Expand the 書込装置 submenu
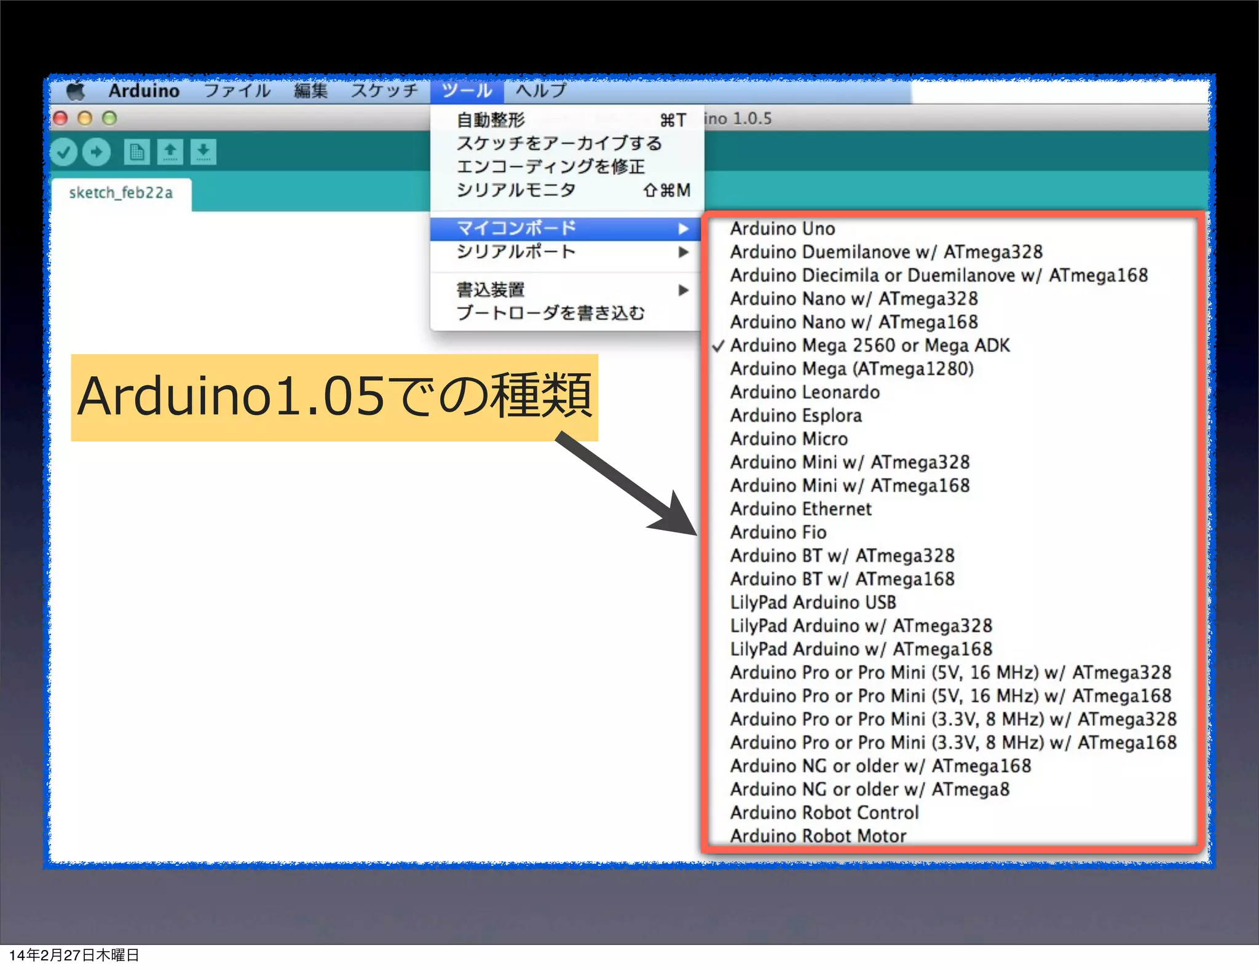The width and height of the screenshot is (1259, 969). 566,290
